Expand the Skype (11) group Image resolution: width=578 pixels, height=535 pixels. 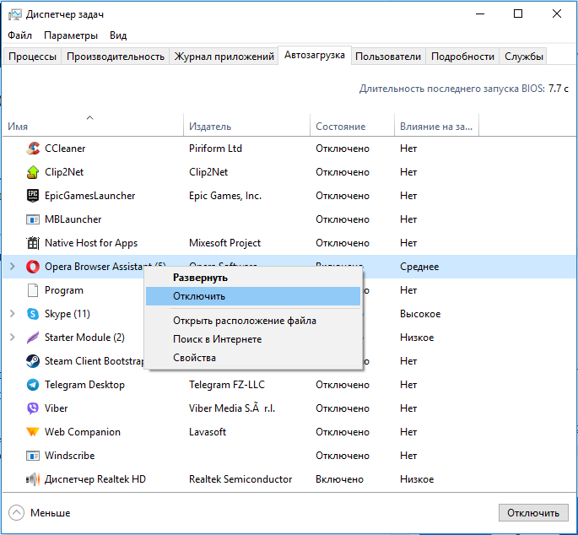point(12,313)
